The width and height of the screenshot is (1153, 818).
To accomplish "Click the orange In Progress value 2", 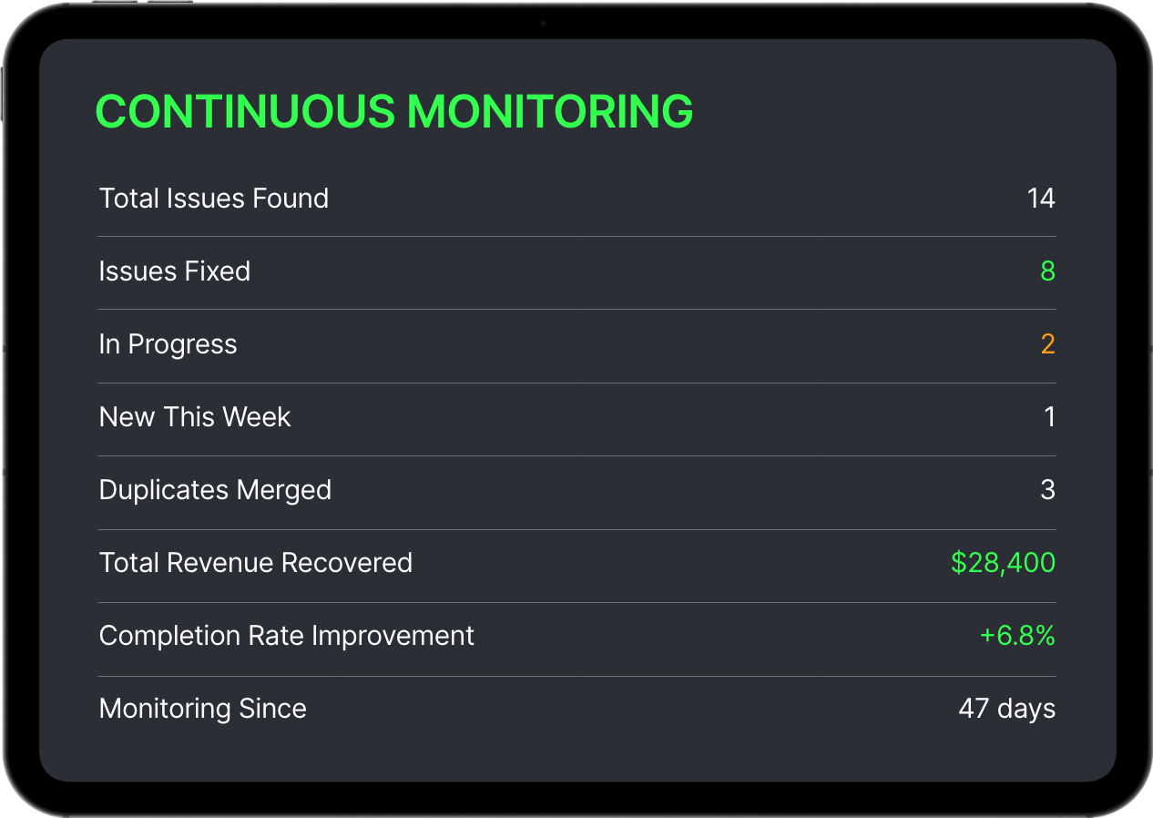I will coord(1048,344).
